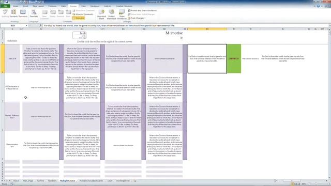The image size is (331, 186).
Task: Run the Spelling check
Action: click(x=5, y=13)
